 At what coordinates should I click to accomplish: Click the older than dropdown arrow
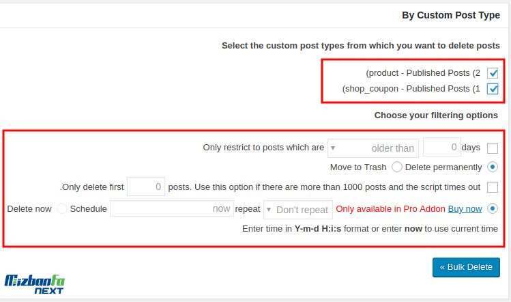click(333, 148)
